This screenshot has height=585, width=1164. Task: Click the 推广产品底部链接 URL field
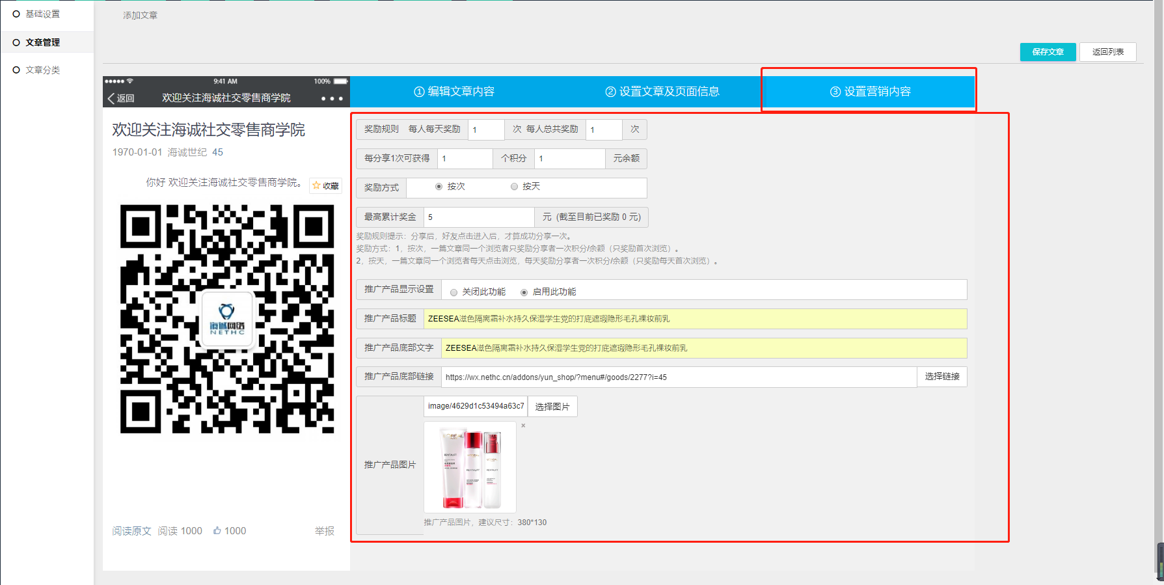(x=679, y=377)
